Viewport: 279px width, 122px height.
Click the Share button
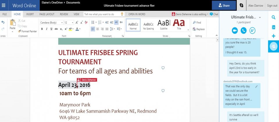click(x=224, y=6)
